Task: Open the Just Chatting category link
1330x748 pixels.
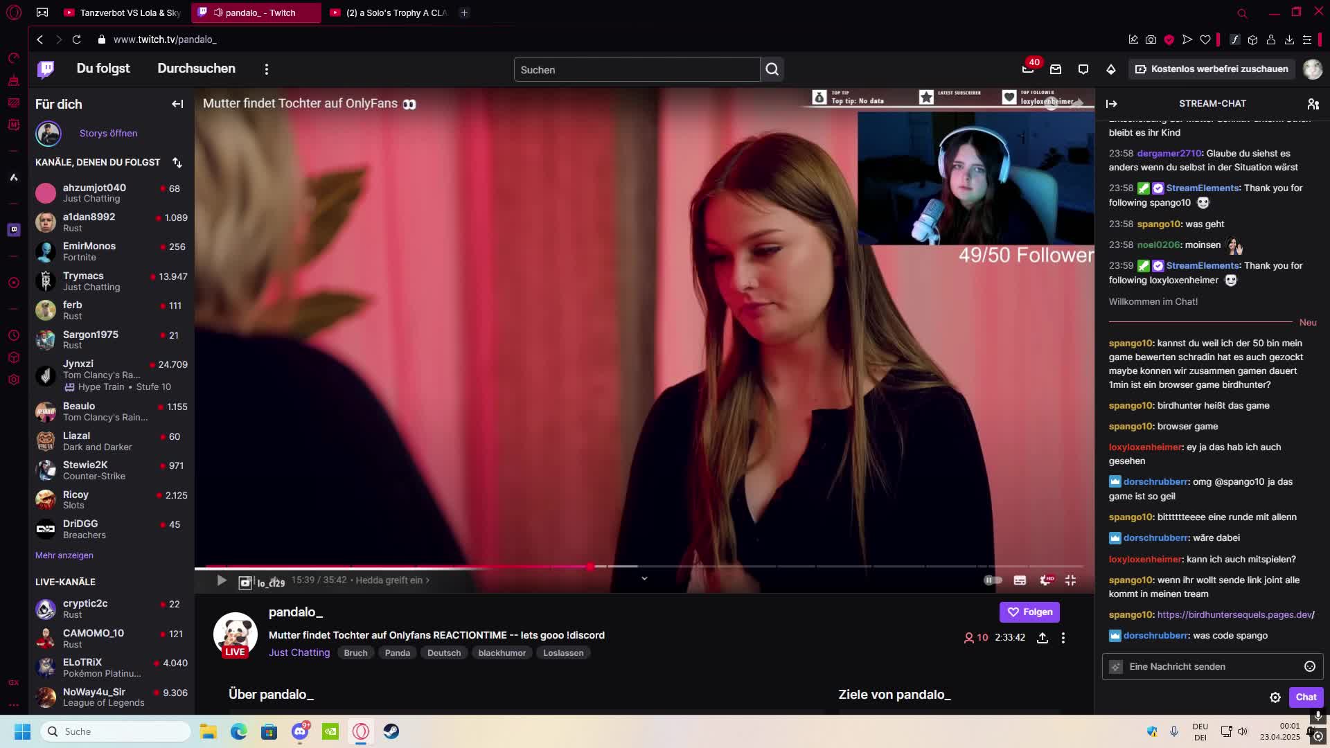Action: point(299,653)
